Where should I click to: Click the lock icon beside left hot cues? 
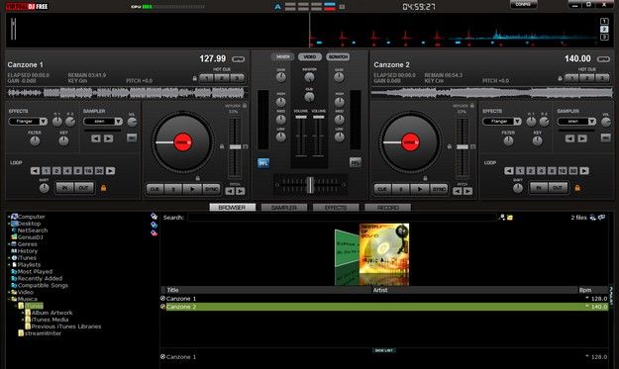pos(195,78)
